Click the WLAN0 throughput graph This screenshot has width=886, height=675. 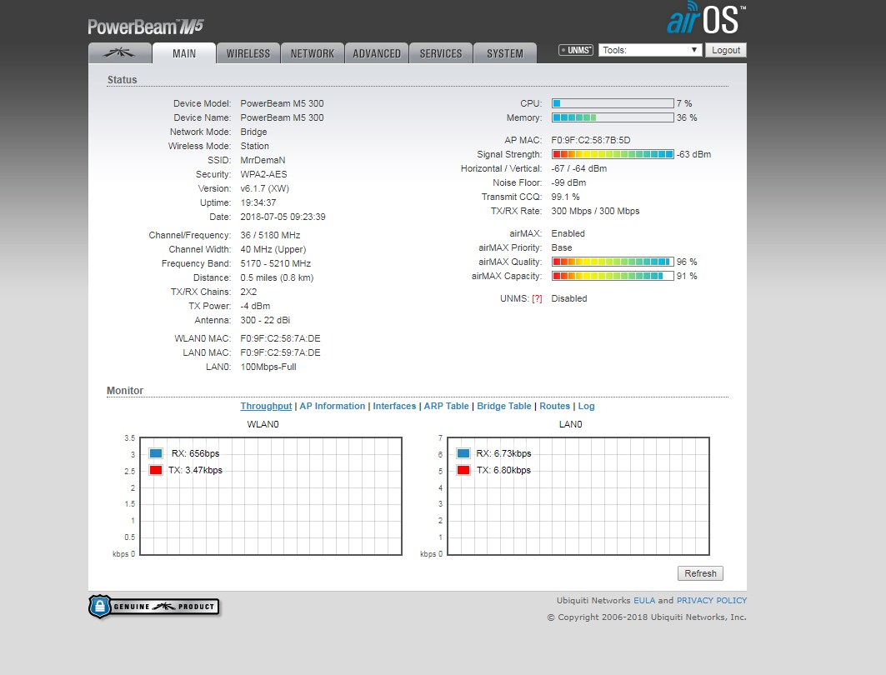pos(271,496)
